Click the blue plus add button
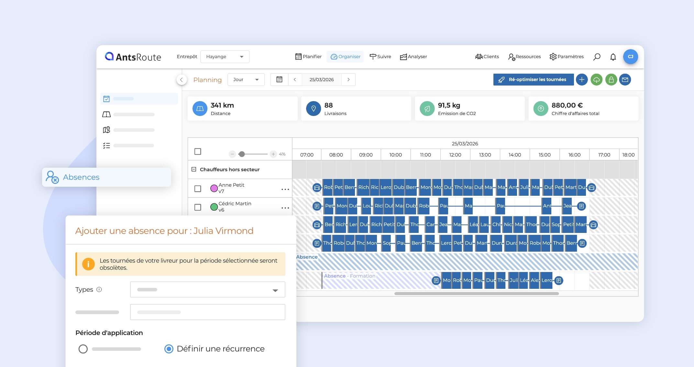Image resolution: width=694 pixels, height=367 pixels. [x=581, y=79]
